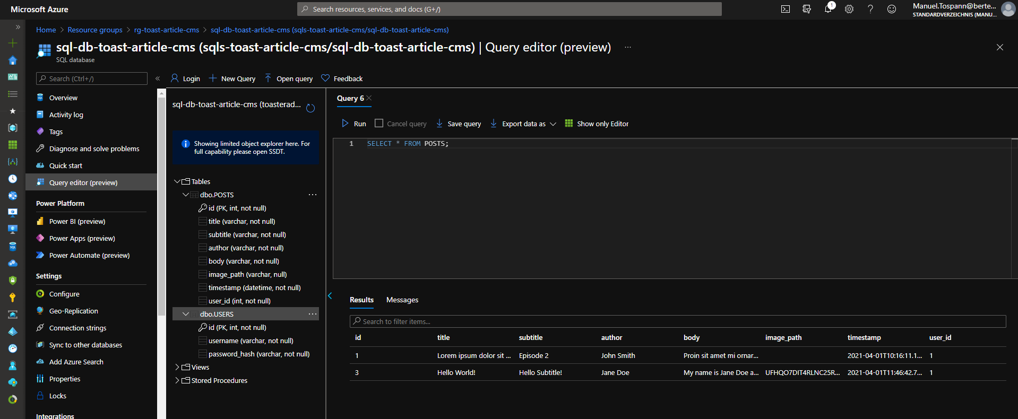Collapse the dbo.POSTS table node
The image size is (1018, 419).
click(x=186, y=195)
